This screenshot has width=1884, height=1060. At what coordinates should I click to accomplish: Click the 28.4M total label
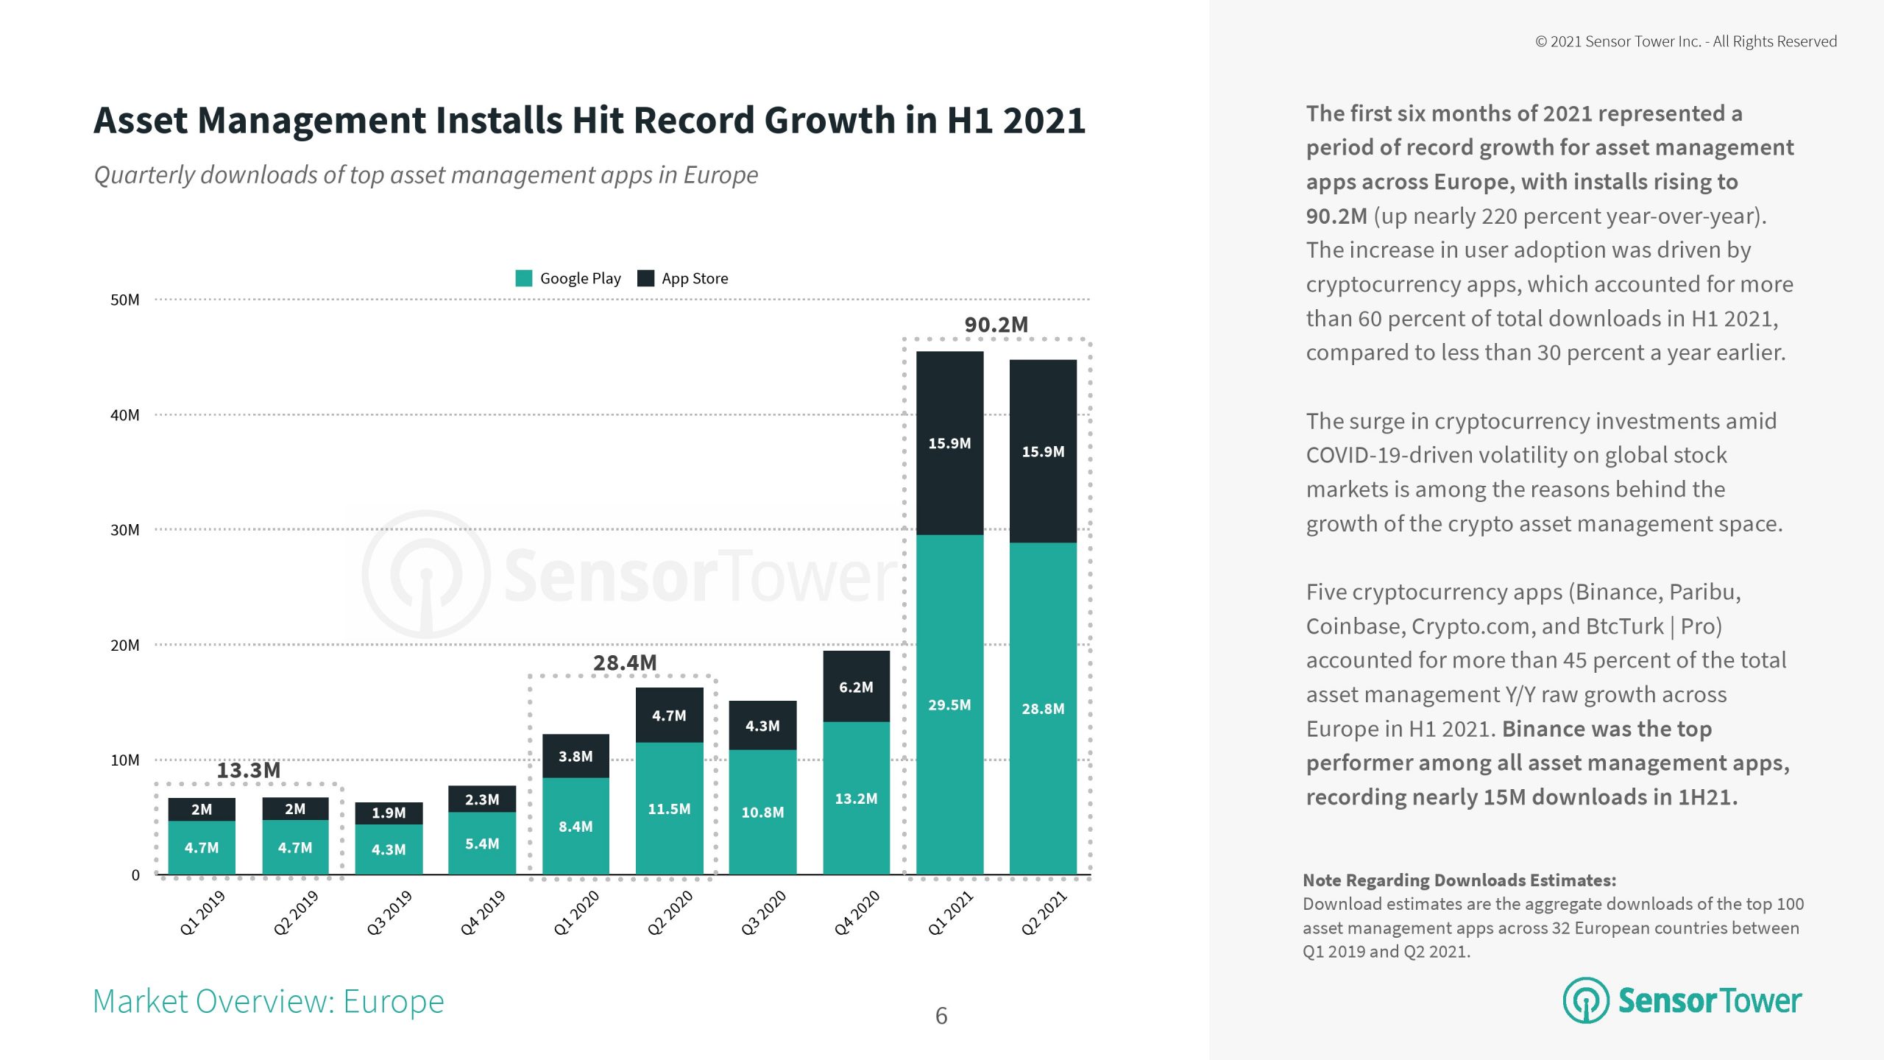coord(625,663)
